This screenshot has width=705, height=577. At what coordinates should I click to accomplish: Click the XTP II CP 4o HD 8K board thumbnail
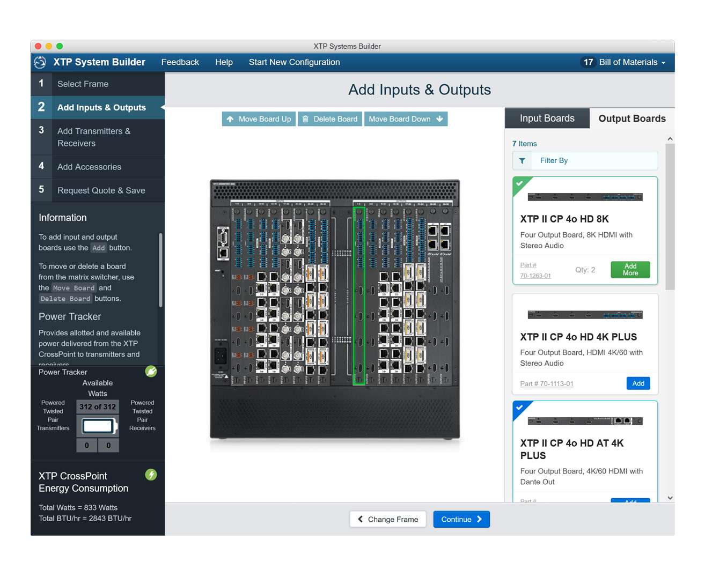point(585,197)
